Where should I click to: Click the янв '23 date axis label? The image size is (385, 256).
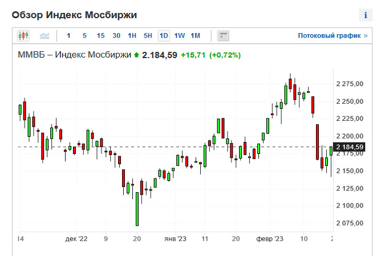(175, 239)
